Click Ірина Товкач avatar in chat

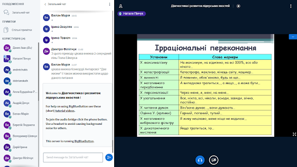point(46,40)
